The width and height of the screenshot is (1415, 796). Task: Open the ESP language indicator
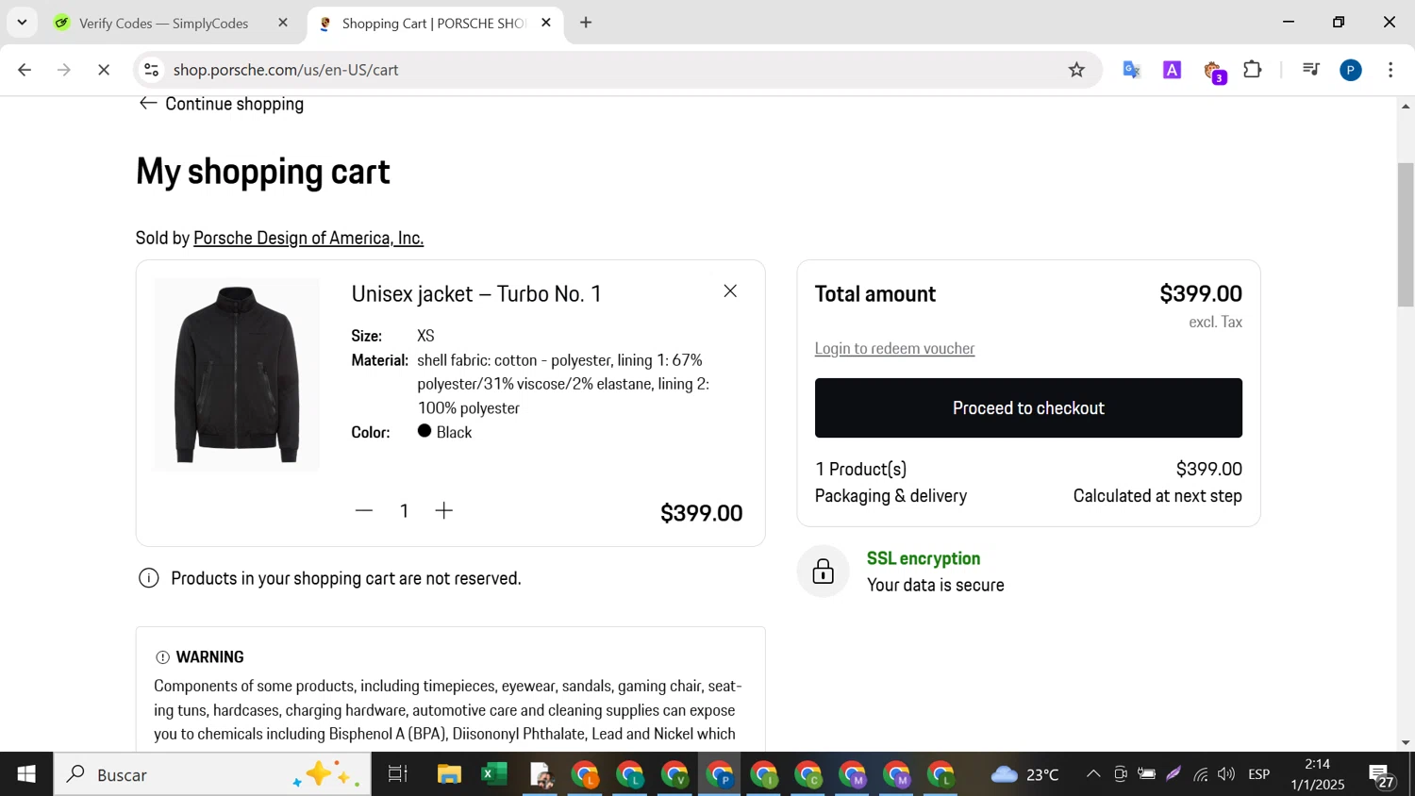1259,774
